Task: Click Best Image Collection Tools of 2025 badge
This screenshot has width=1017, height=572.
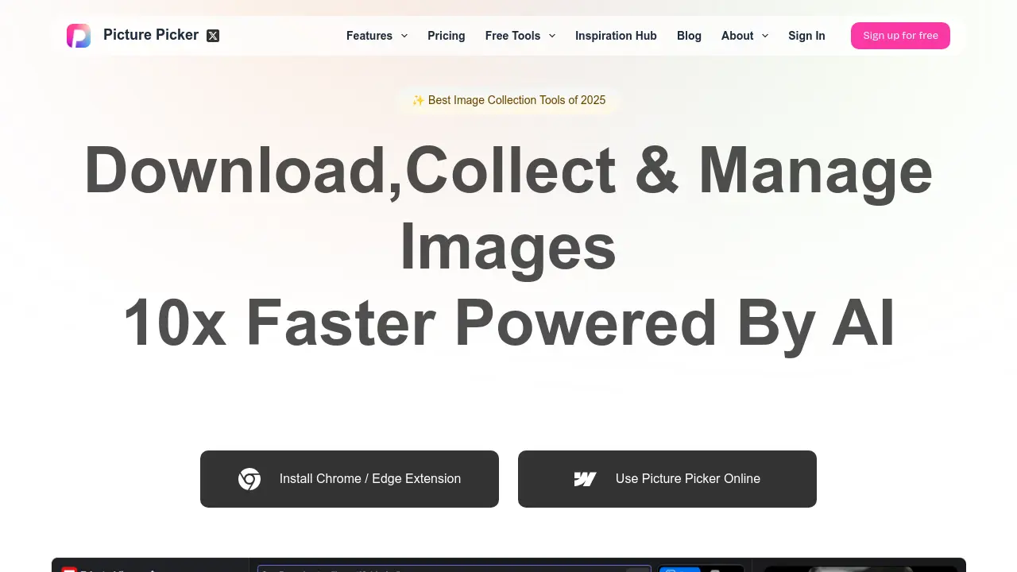Action: [x=508, y=100]
